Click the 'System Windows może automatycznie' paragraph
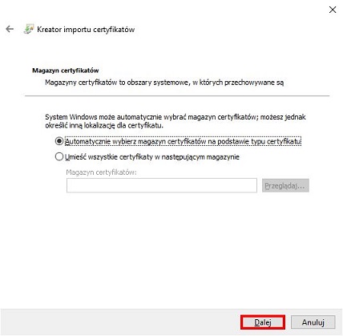Viewport: 343px width, 336px height. pyautogui.click(x=176, y=121)
